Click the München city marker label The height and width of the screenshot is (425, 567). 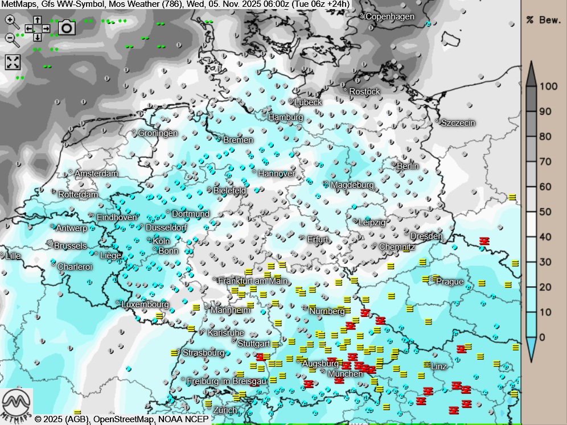pos(345,374)
